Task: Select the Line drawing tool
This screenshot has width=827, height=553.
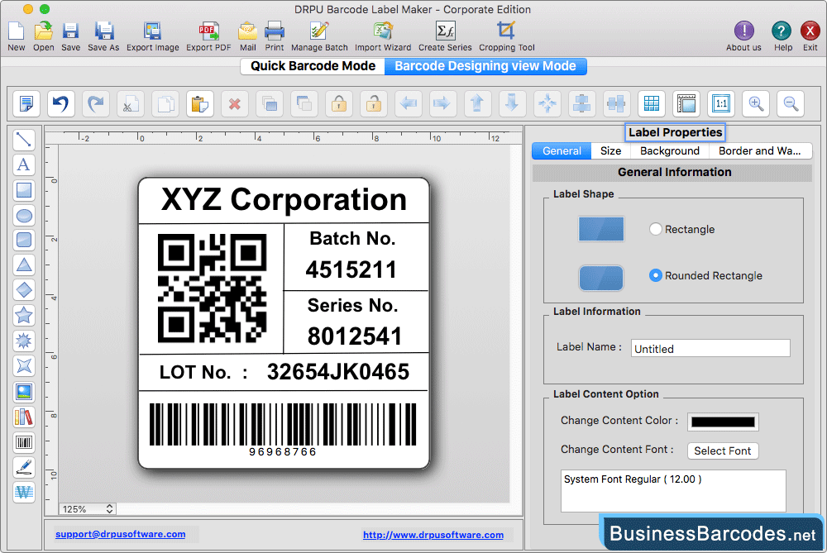Action: (x=24, y=140)
